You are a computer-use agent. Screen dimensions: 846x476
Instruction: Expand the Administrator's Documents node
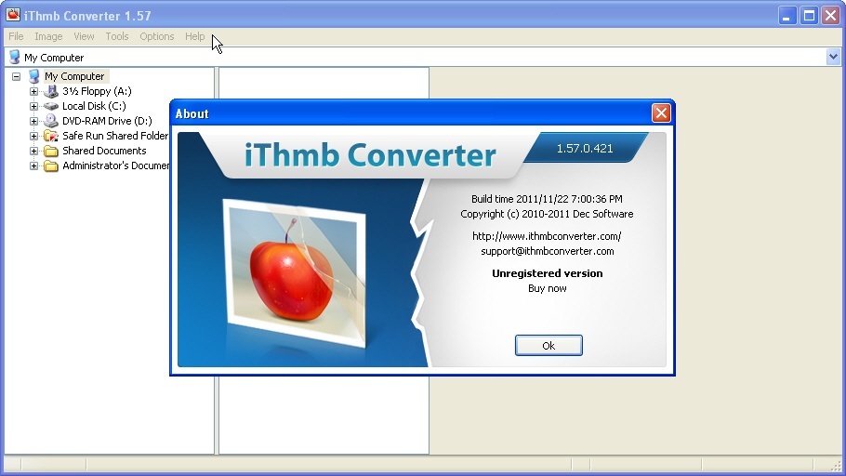[34, 165]
